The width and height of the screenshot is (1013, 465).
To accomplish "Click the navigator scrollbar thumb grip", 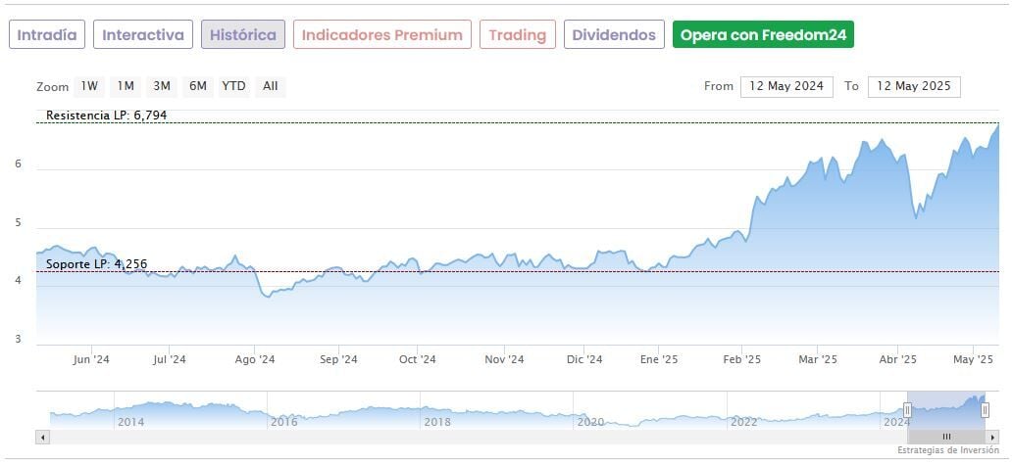I will coord(946,437).
